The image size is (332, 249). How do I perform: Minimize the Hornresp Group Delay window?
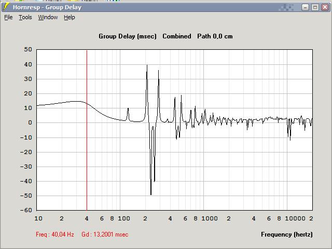click(x=305, y=7)
